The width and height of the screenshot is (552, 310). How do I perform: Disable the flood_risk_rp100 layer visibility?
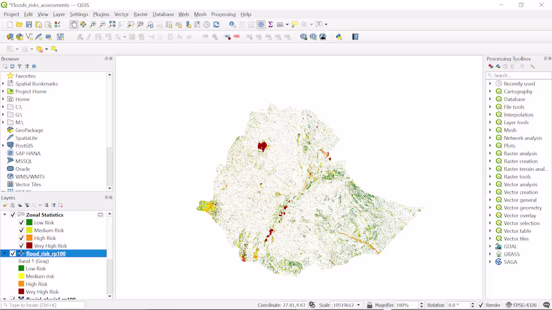click(x=13, y=253)
